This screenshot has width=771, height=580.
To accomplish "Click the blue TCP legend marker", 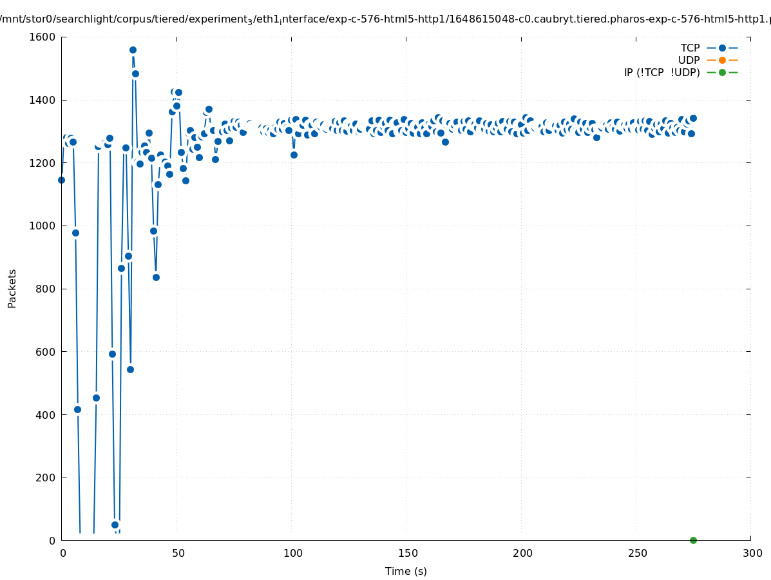I will click(x=722, y=48).
